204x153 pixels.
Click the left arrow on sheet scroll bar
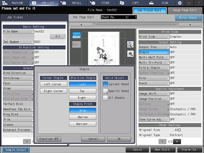pyautogui.click(x=81, y=25)
